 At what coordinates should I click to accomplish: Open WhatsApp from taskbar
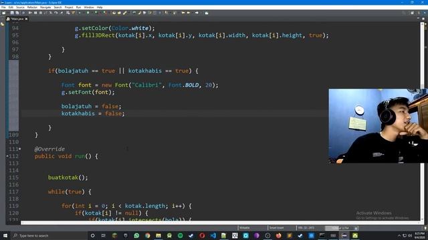pyautogui.click(x=136, y=235)
